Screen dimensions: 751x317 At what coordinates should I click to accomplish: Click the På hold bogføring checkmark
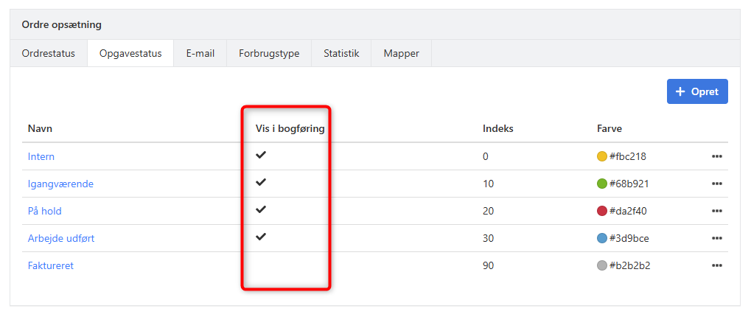pyautogui.click(x=261, y=210)
